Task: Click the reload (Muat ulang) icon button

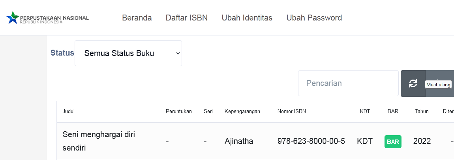Action: [x=413, y=83]
